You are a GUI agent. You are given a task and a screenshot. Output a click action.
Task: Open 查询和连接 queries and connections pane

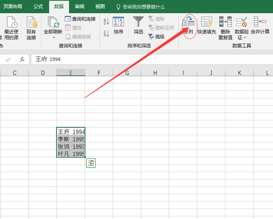80,19
